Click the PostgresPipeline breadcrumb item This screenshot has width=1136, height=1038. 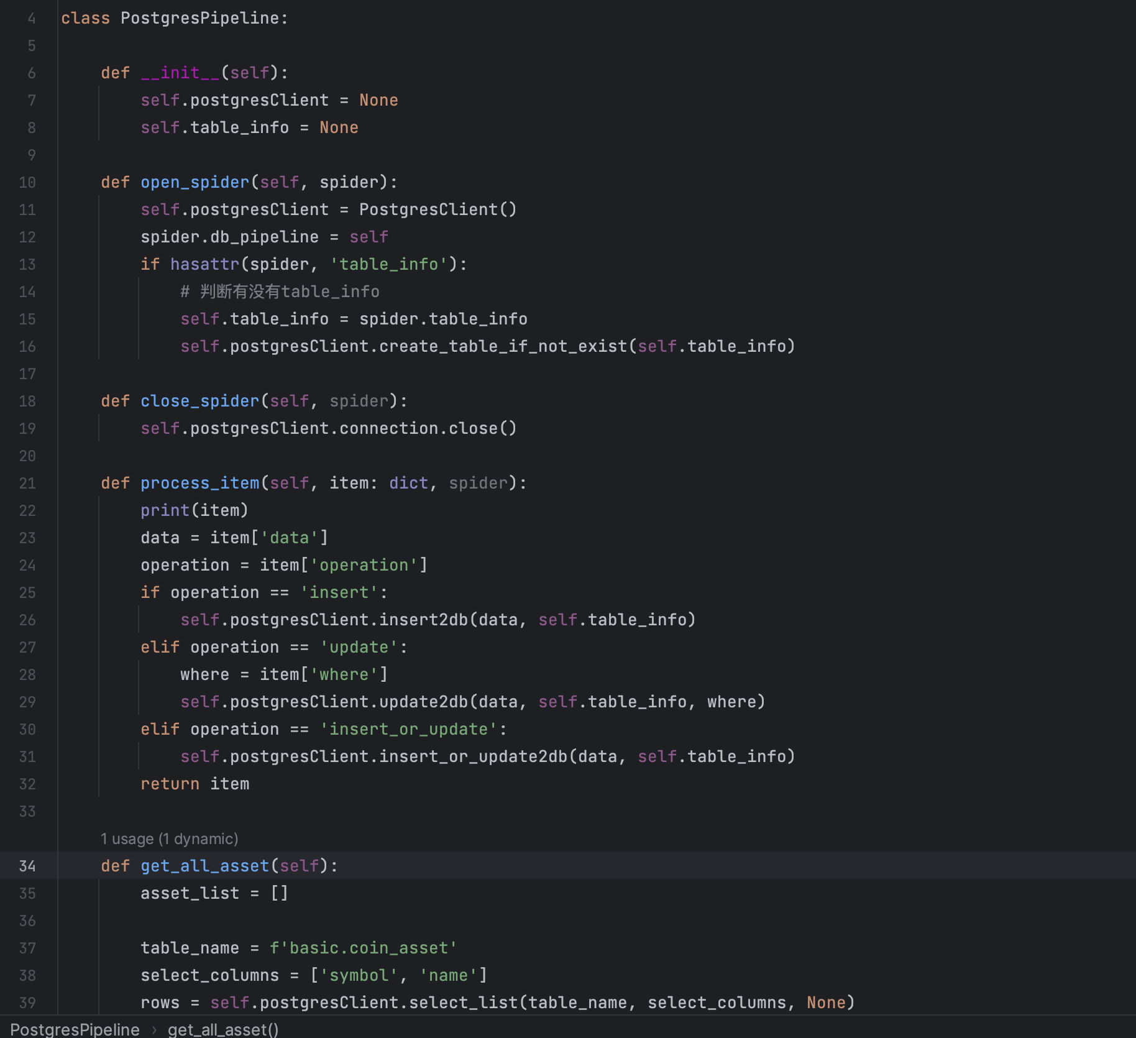[x=75, y=1029]
